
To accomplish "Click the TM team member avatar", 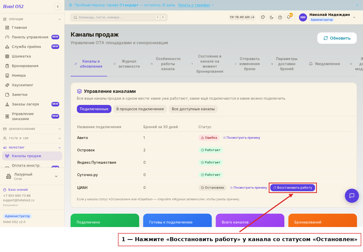I will click(x=232, y=17).
